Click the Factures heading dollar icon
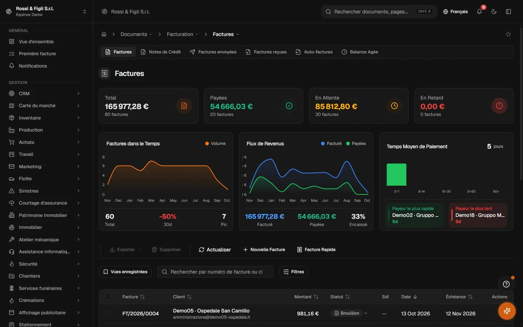The image size is (523, 327). tap(105, 73)
